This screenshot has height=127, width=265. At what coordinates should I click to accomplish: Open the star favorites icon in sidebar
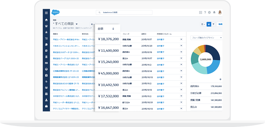click(x=46, y=32)
